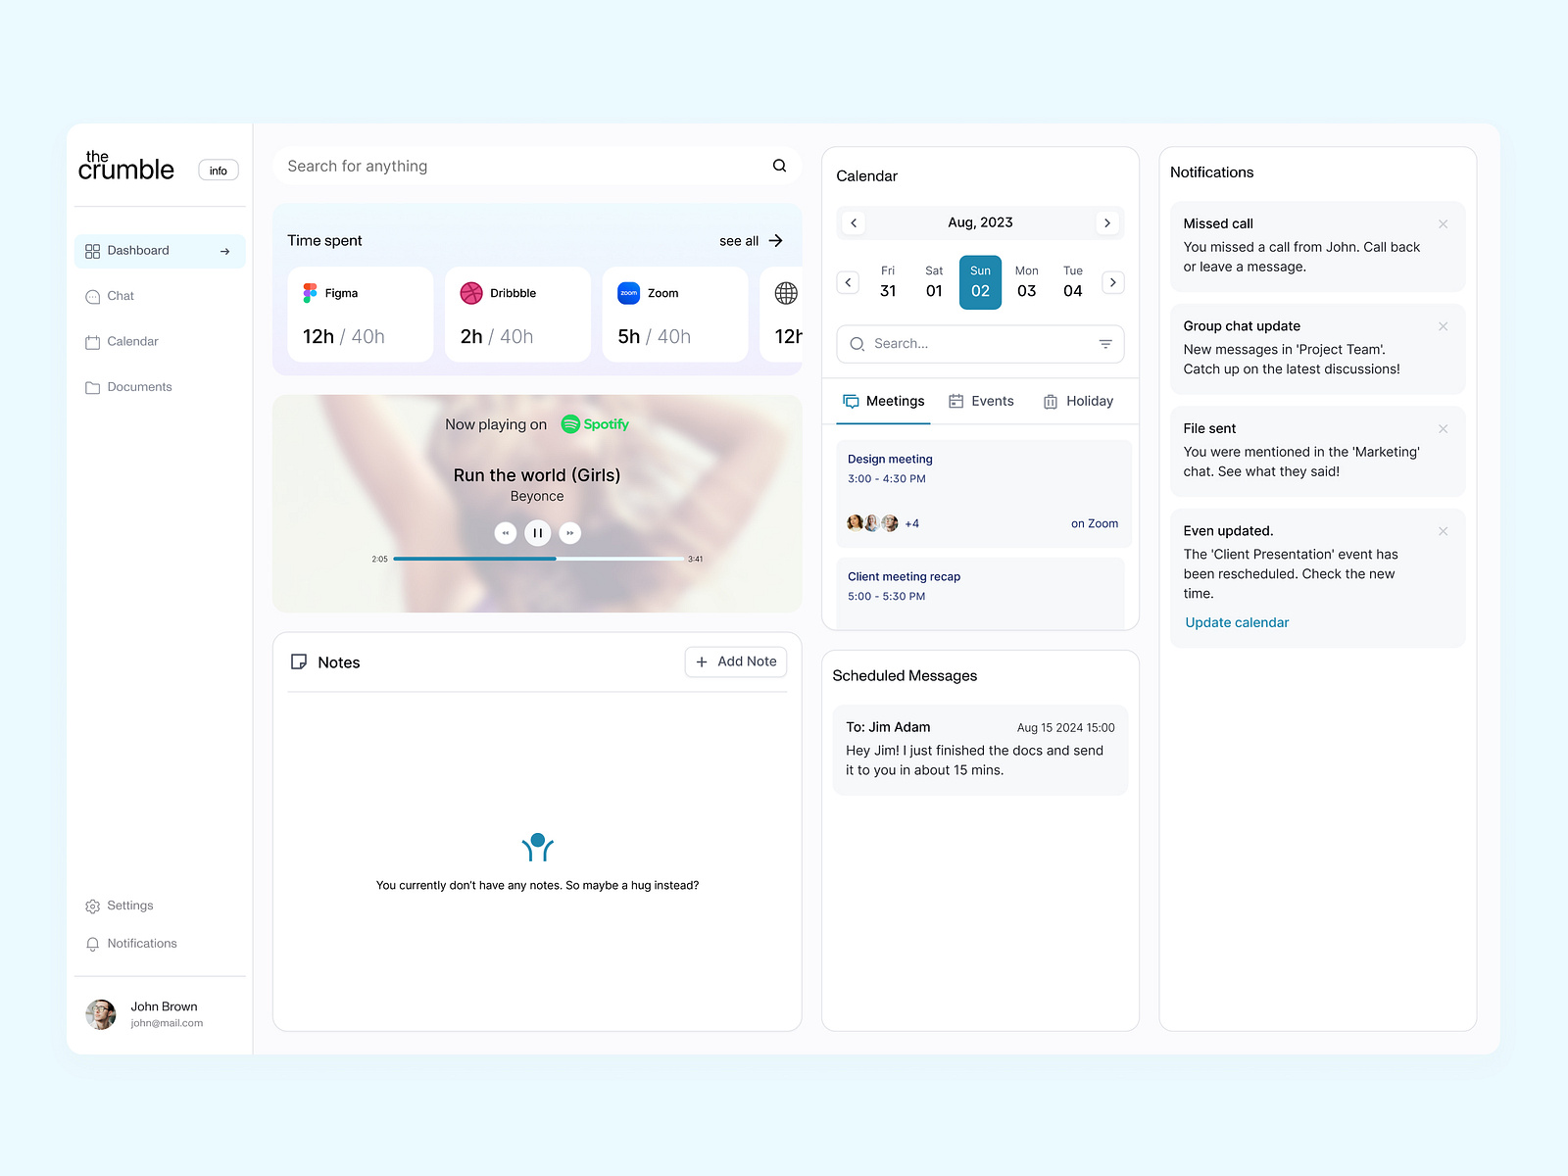The width and height of the screenshot is (1568, 1176).
Task: Open Settings from the sidebar
Action: 129,905
